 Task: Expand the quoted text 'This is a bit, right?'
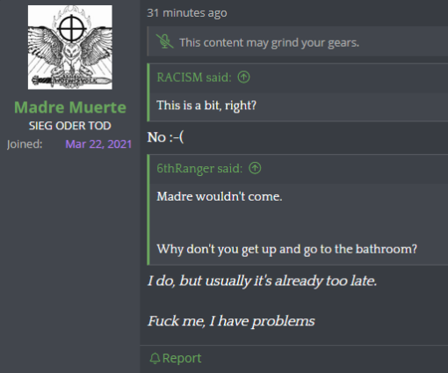pyautogui.click(x=206, y=106)
